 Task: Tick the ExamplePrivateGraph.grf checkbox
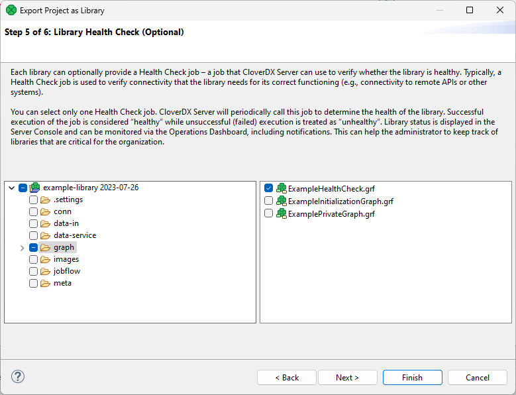(268, 213)
